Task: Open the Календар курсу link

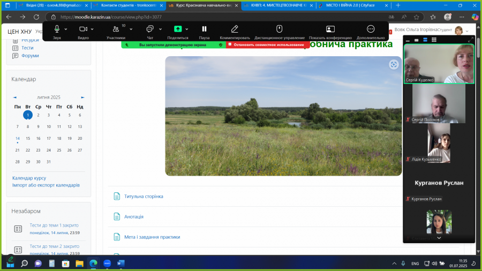Action: [x=29, y=178]
